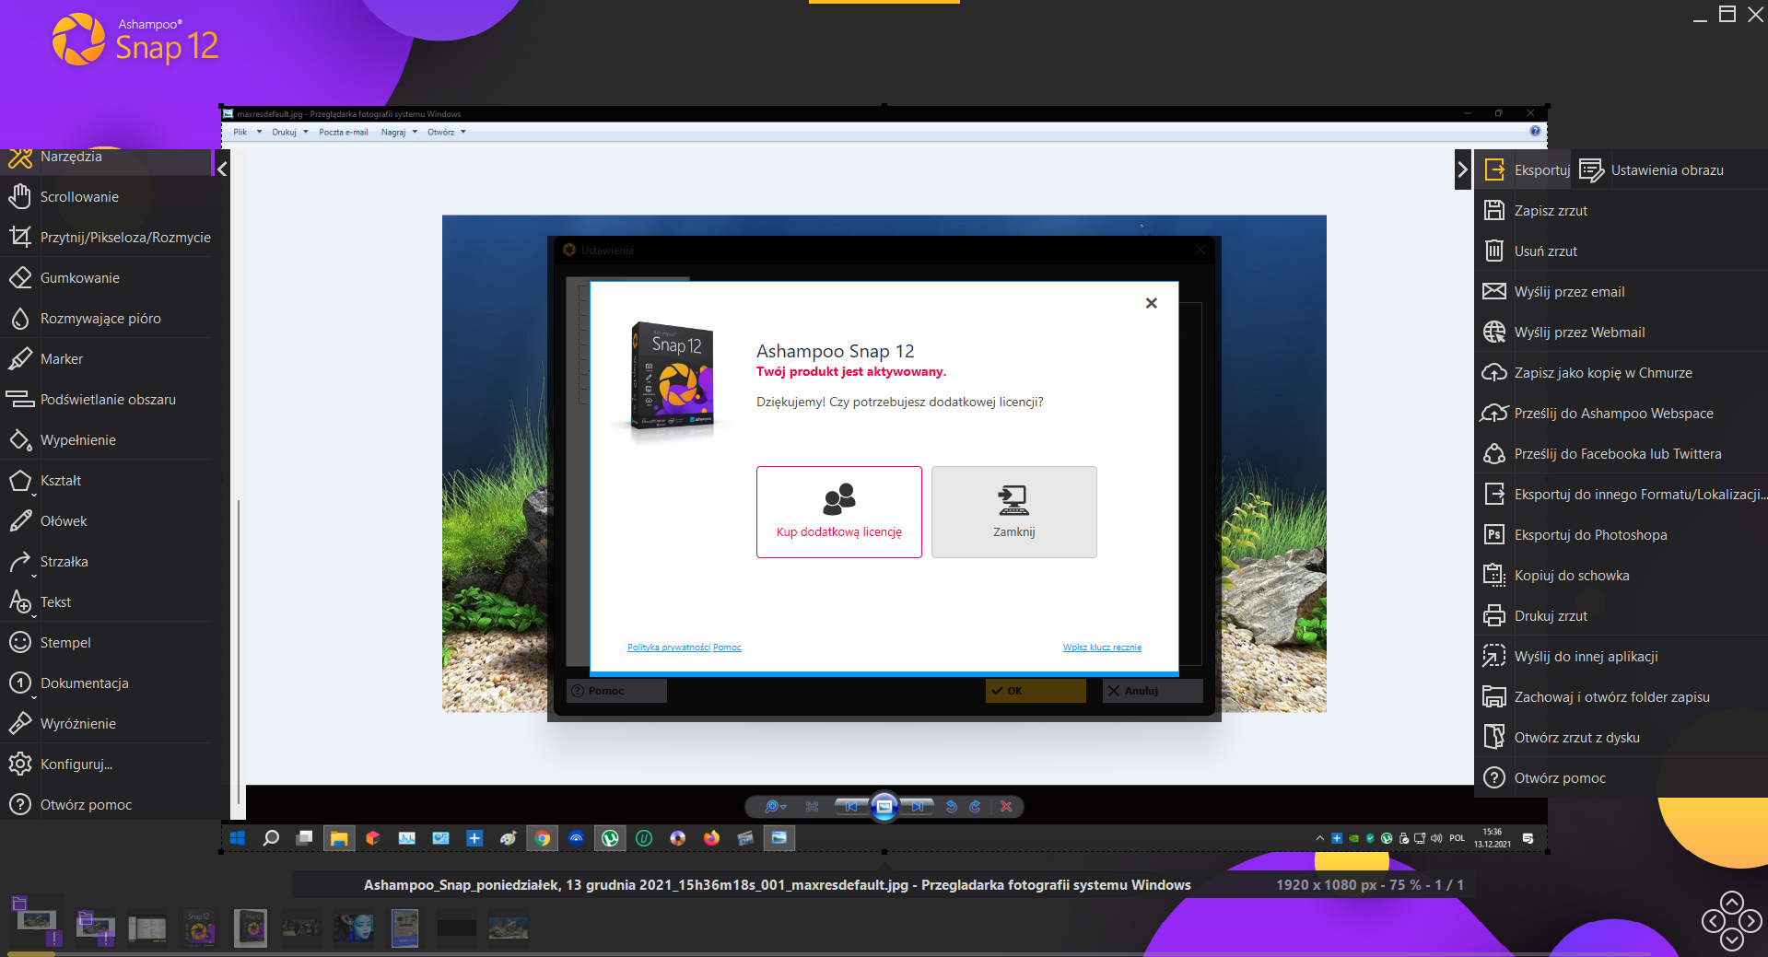Save the capture with Zapisz zrzut

pos(1622,211)
